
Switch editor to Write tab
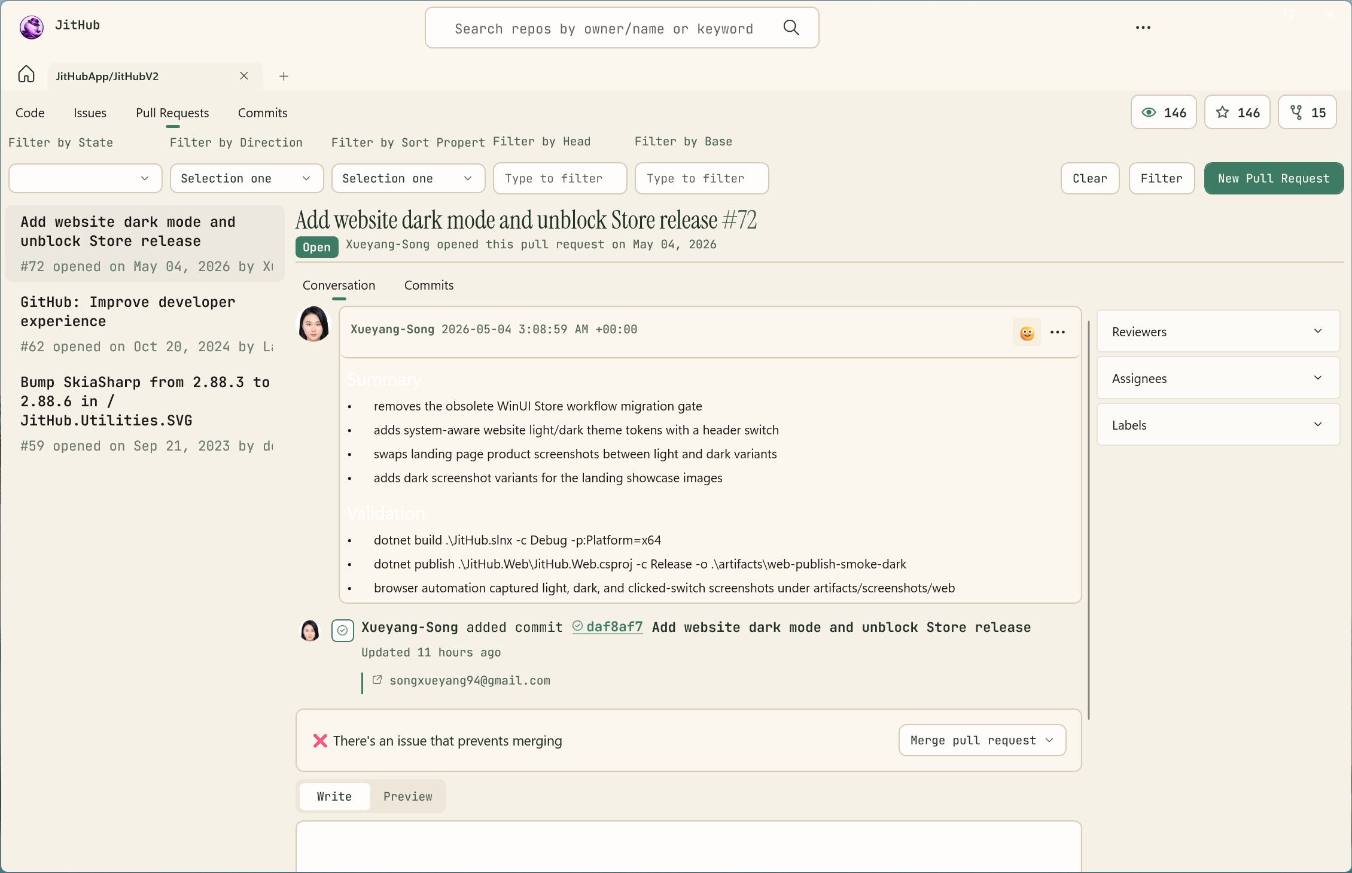[334, 796]
